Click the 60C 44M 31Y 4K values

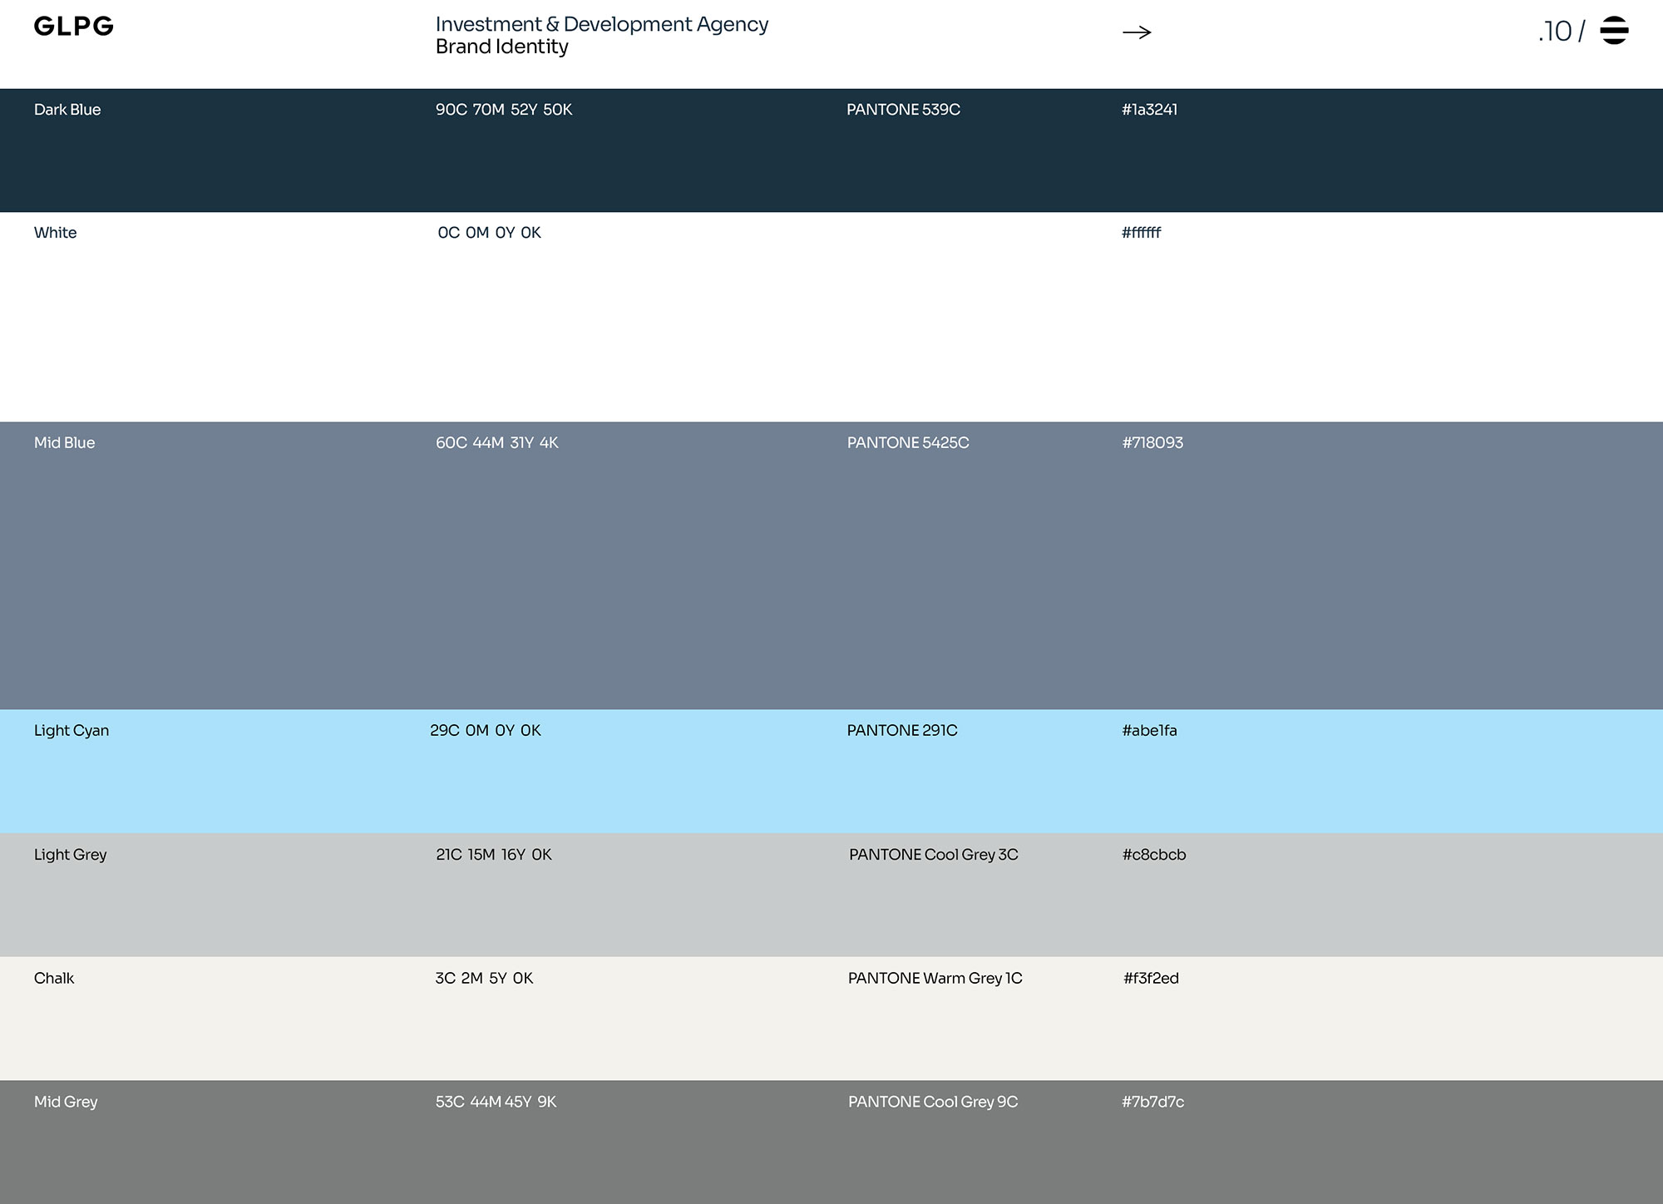tap(496, 443)
